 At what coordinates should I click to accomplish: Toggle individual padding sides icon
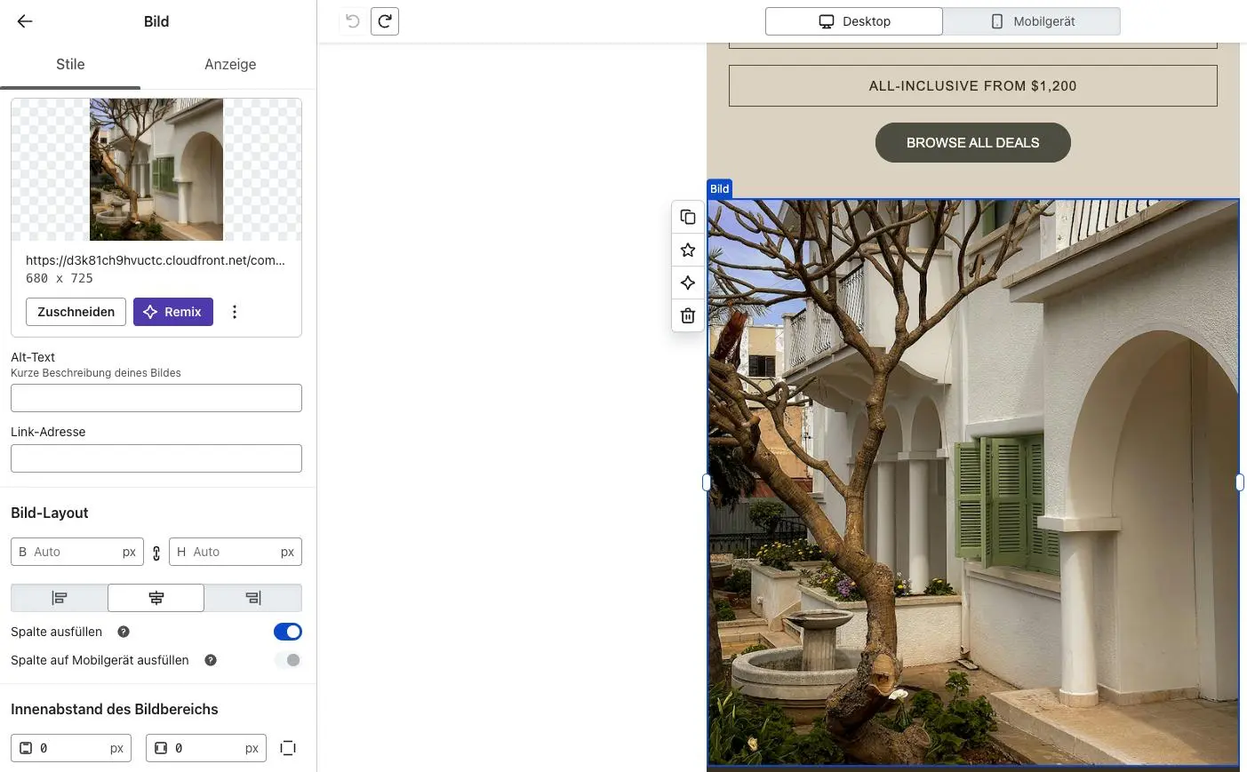click(288, 748)
